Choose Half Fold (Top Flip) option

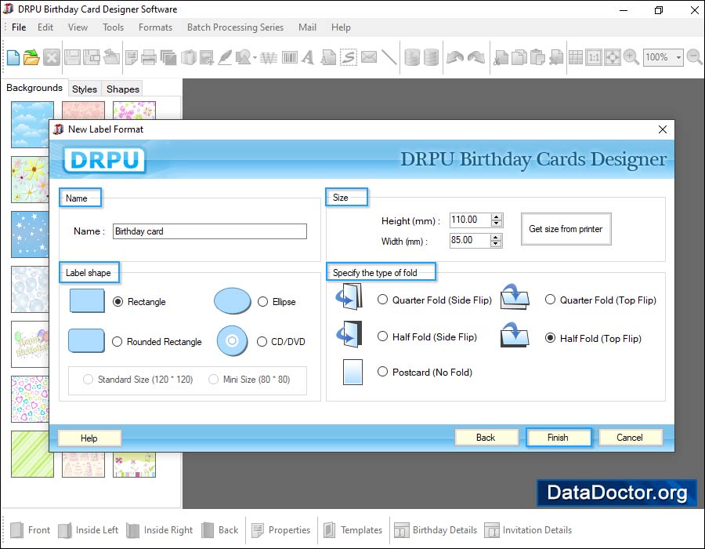pos(551,338)
